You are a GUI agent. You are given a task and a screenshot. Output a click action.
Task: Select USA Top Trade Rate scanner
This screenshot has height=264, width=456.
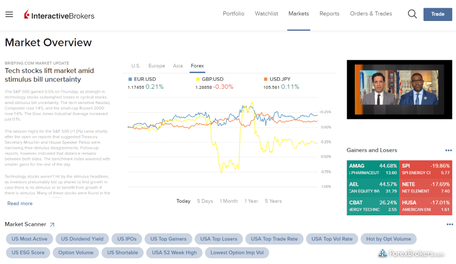click(x=274, y=239)
